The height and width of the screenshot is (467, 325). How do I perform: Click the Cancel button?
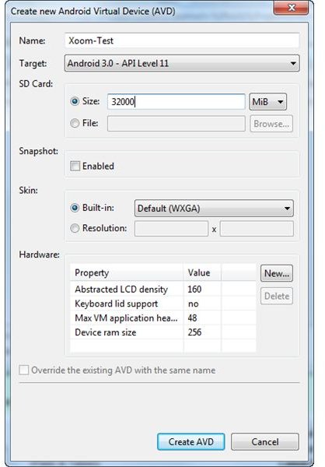265,441
